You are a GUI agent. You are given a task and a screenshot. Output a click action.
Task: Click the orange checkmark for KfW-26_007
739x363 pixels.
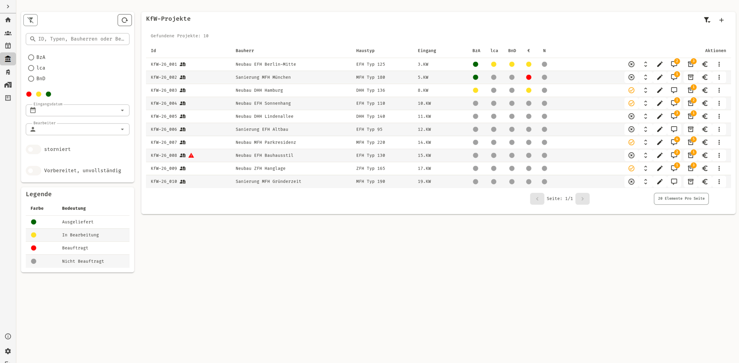631,142
